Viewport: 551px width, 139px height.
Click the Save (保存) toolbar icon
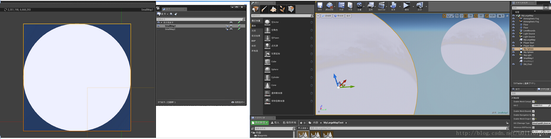tap(320, 5)
